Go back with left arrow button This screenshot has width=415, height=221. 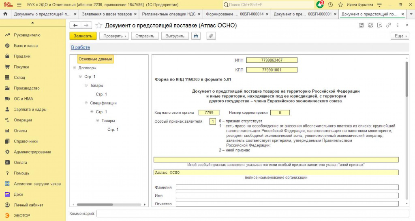(75, 25)
